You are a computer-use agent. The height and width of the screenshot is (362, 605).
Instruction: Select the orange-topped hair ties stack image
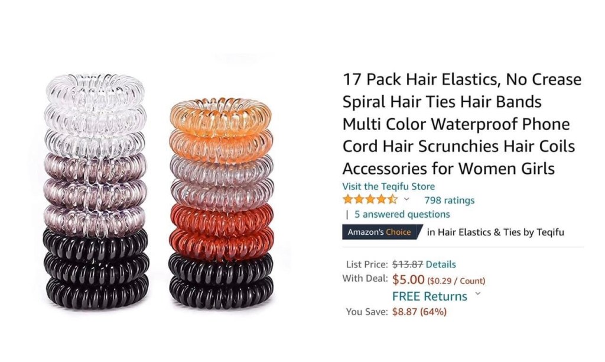pyautogui.click(x=221, y=203)
